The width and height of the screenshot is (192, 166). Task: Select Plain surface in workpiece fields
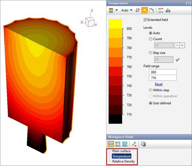(121, 151)
